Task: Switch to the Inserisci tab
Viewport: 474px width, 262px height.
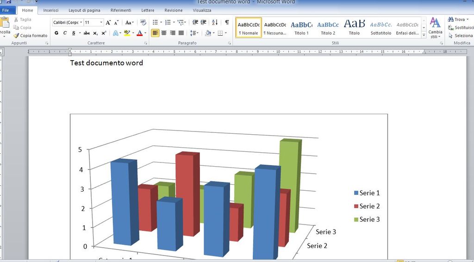Action: [x=51, y=10]
